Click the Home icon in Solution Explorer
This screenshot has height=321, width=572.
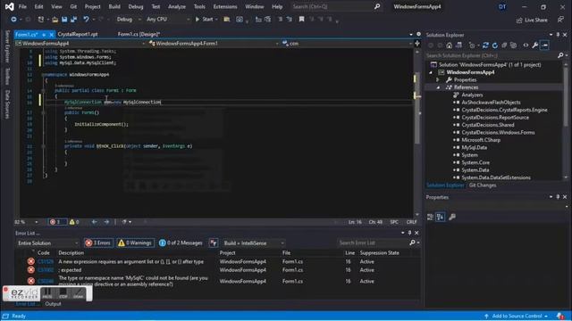click(x=450, y=45)
